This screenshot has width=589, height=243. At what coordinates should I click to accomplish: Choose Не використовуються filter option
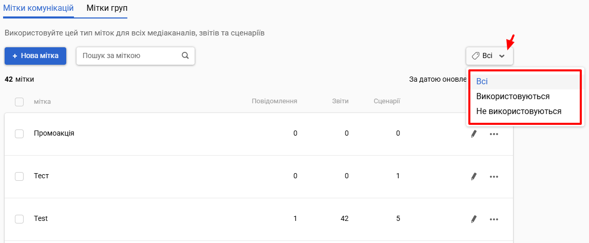pyautogui.click(x=519, y=111)
